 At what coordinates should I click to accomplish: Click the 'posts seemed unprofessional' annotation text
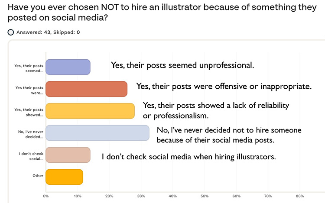(x=182, y=66)
